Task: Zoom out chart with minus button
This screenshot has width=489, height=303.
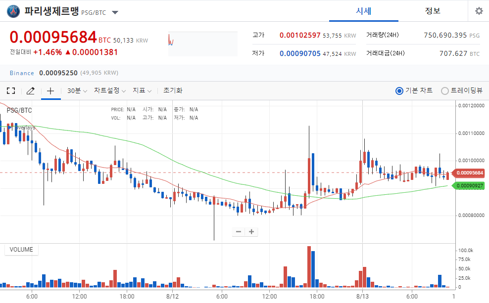Action: click(x=239, y=231)
